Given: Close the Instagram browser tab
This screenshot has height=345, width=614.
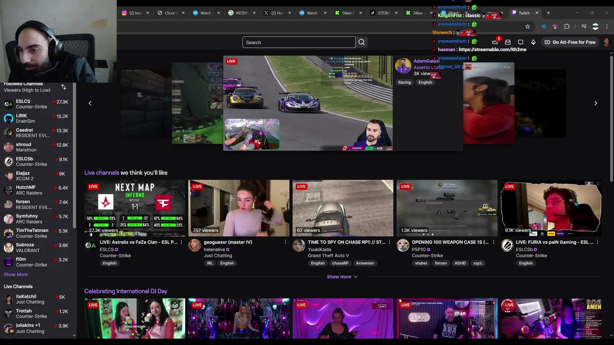Looking at the screenshot, I should coord(148,13).
